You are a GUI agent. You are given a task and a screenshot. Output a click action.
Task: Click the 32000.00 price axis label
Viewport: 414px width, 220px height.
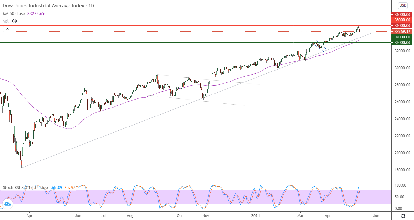[402, 51]
